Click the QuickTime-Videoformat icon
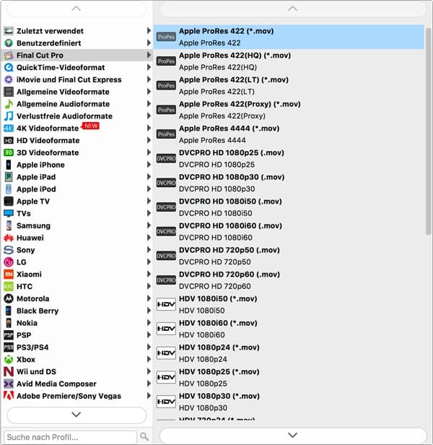The image size is (433, 445). 9,68
